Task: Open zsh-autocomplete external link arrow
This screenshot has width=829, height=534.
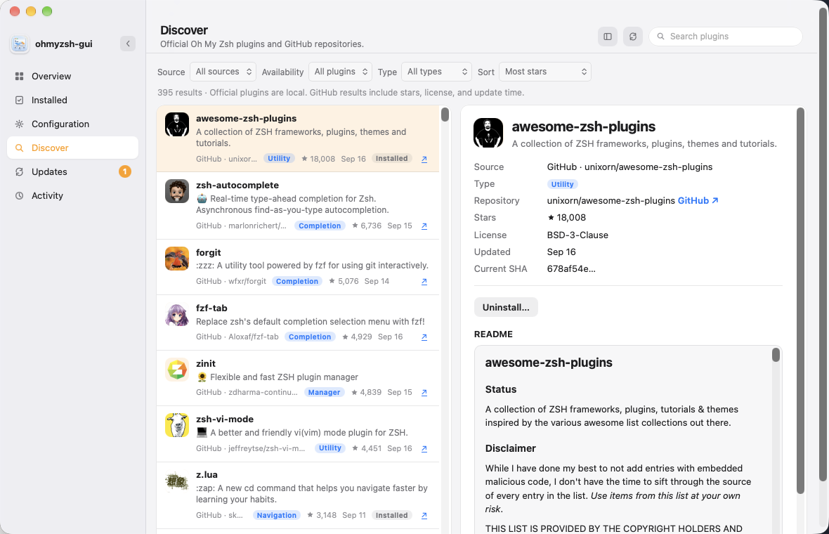Action: (x=424, y=226)
